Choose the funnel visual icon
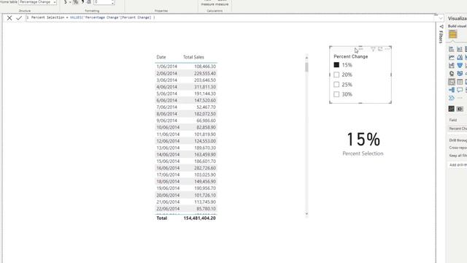This screenshot has width=467, height=263. 460,65
